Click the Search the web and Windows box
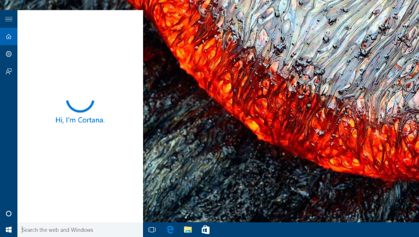This screenshot has width=419, height=237. click(80, 230)
